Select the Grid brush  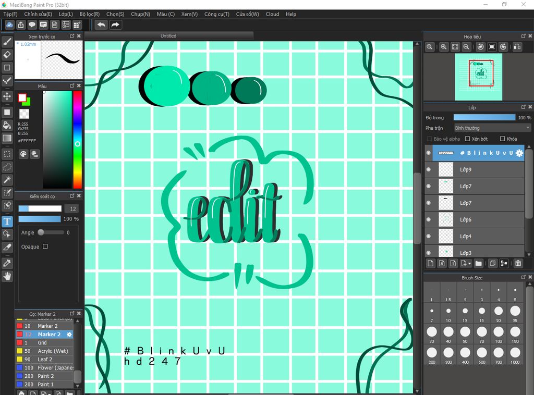coord(45,342)
